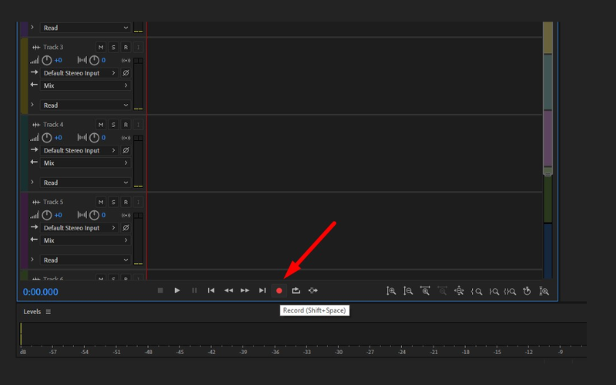Toggle polarity reverse on Track 3
The width and height of the screenshot is (616, 385).
click(126, 73)
